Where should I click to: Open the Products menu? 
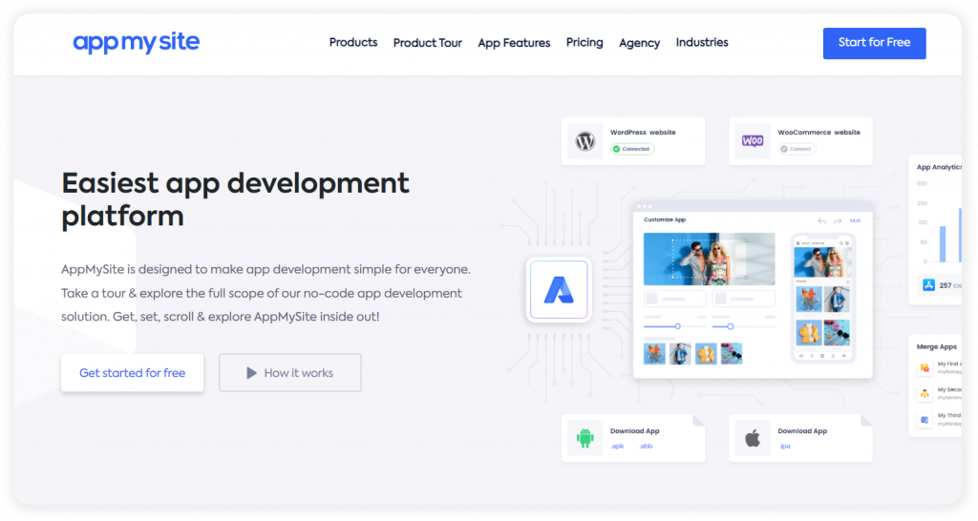(x=353, y=43)
